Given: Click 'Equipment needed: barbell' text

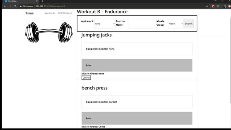Looking at the screenshot, I should [101, 102].
